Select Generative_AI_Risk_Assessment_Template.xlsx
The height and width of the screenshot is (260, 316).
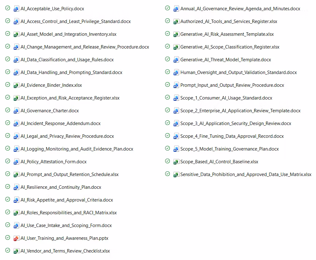[227, 34]
